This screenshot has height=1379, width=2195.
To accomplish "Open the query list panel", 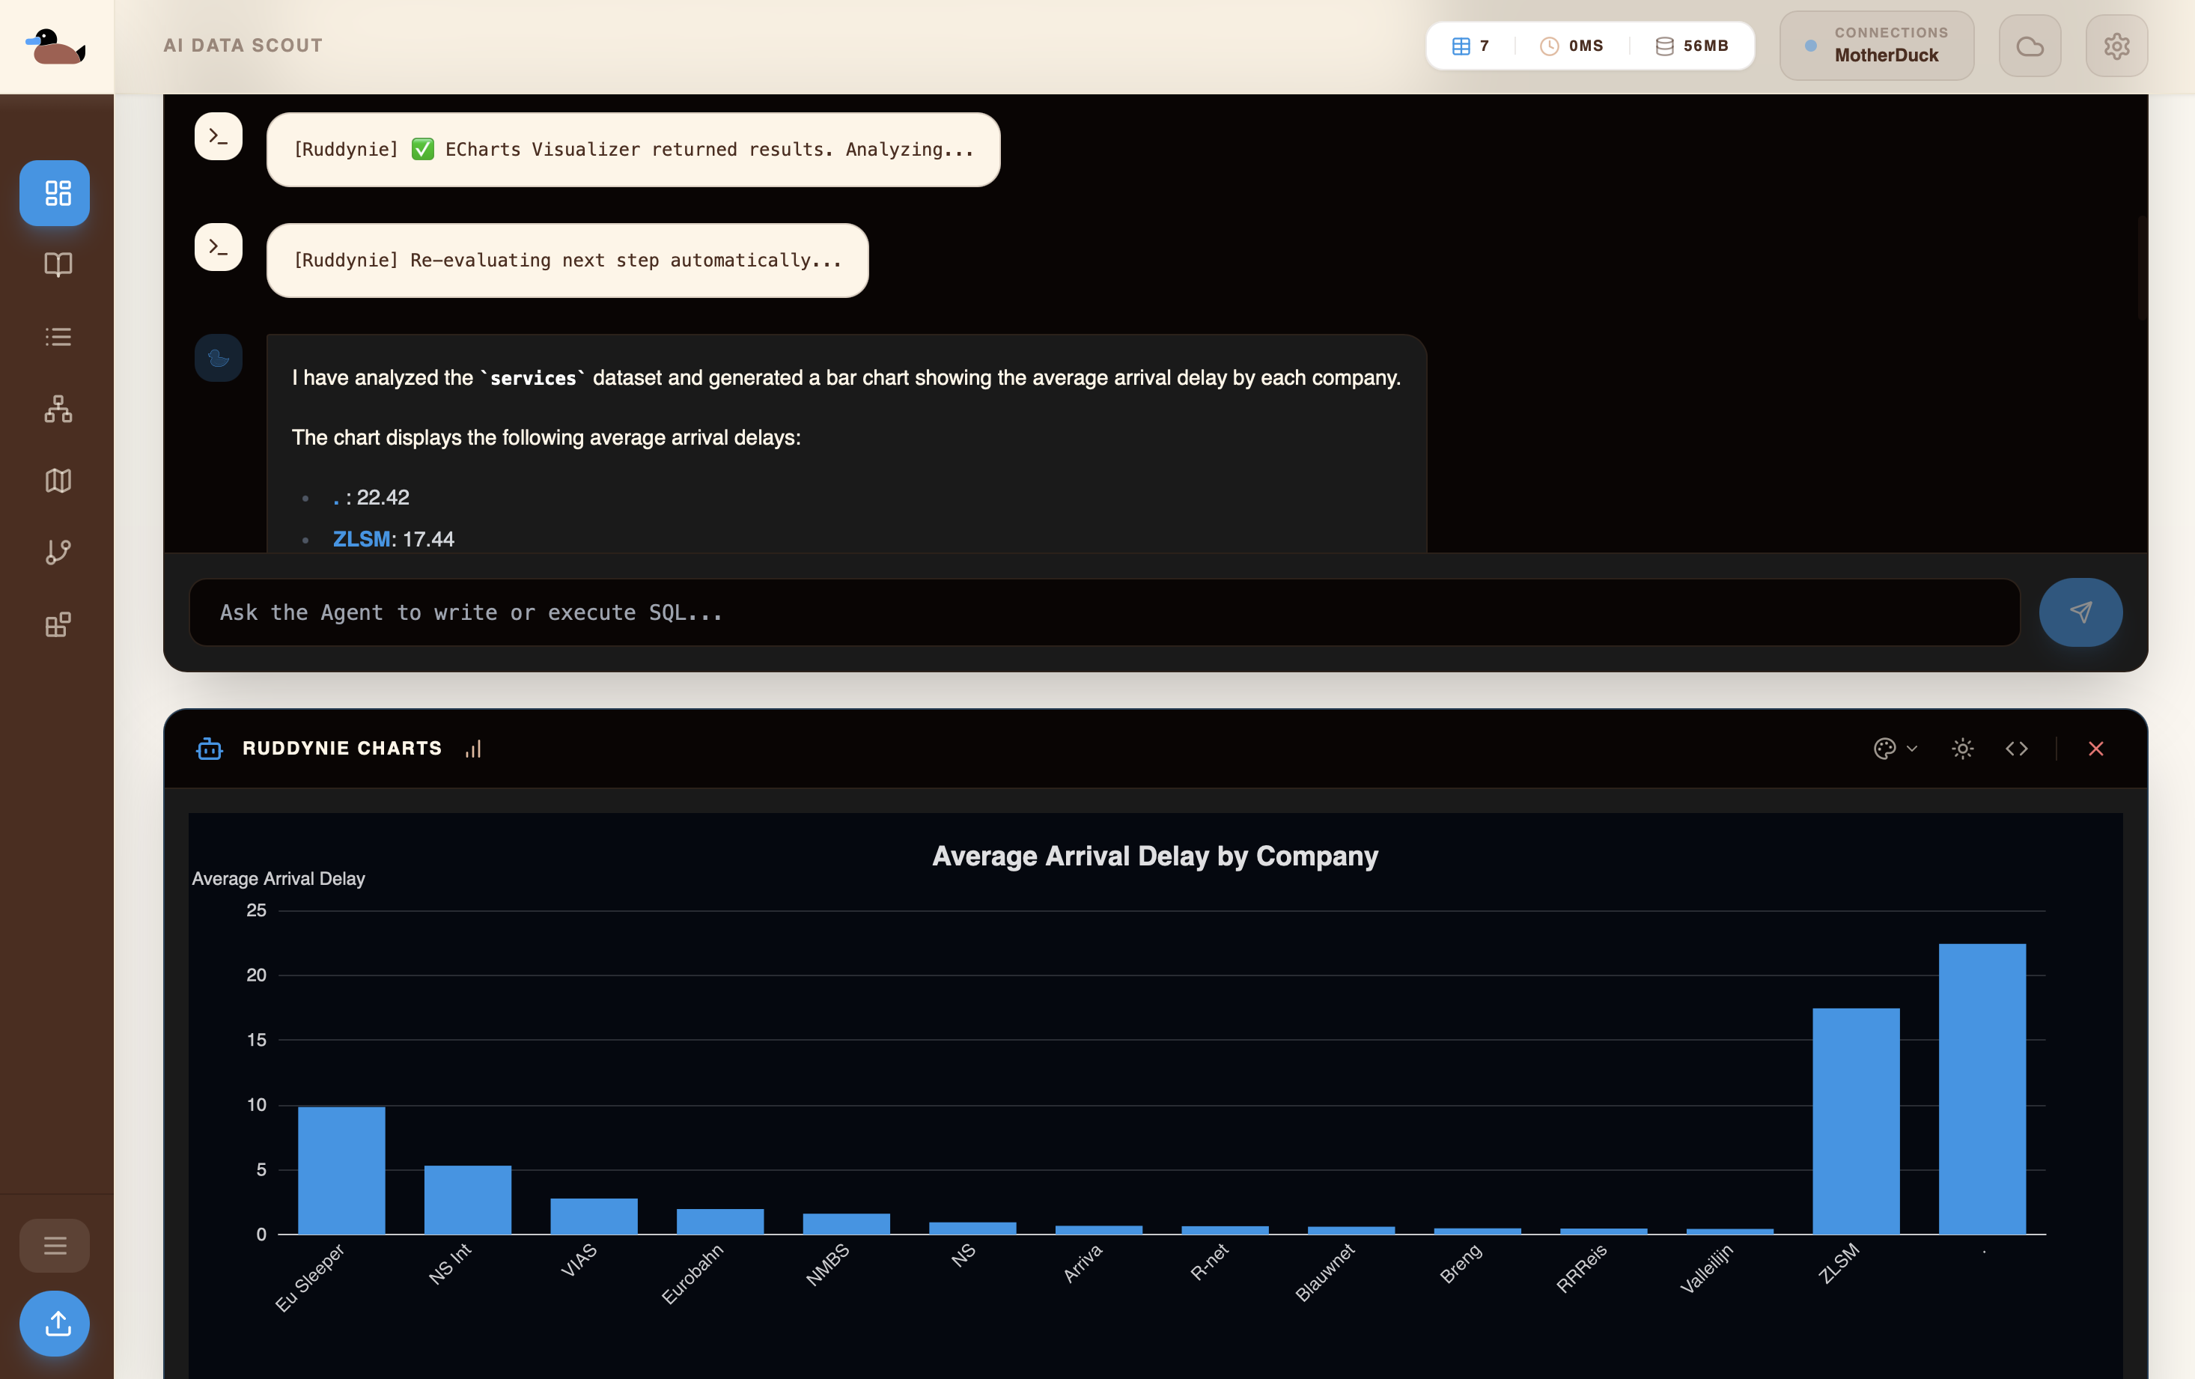I will tap(56, 336).
